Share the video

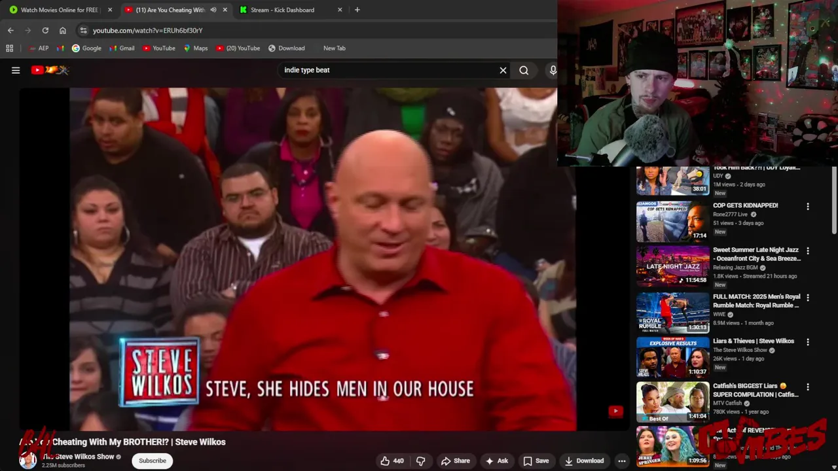click(x=456, y=461)
